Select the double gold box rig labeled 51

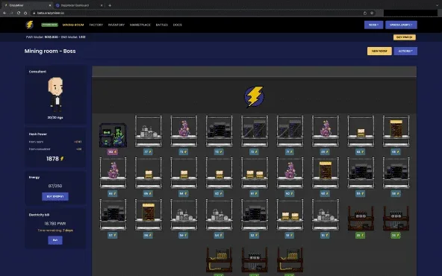click(x=290, y=215)
